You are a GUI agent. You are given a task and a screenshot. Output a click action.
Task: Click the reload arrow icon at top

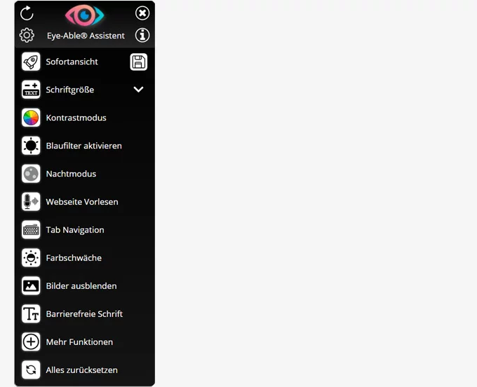(x=27, y=13)
